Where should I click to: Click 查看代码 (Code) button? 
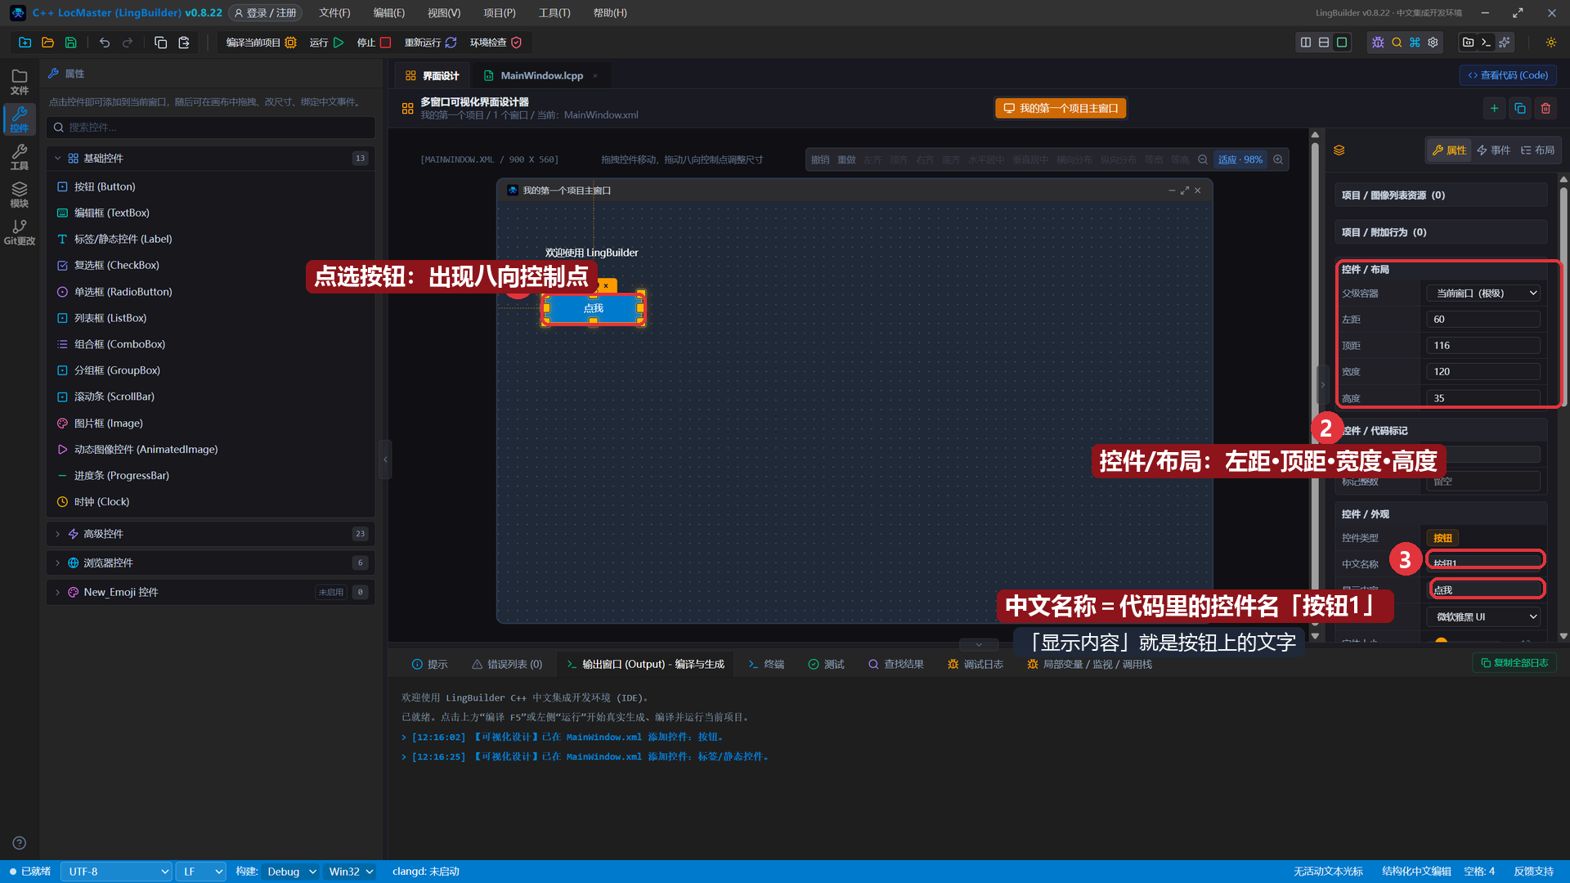(1508, 75)
